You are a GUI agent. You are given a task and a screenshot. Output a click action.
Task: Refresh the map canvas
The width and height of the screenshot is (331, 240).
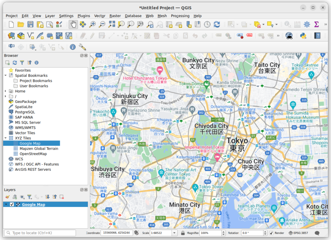coord(217,24)
